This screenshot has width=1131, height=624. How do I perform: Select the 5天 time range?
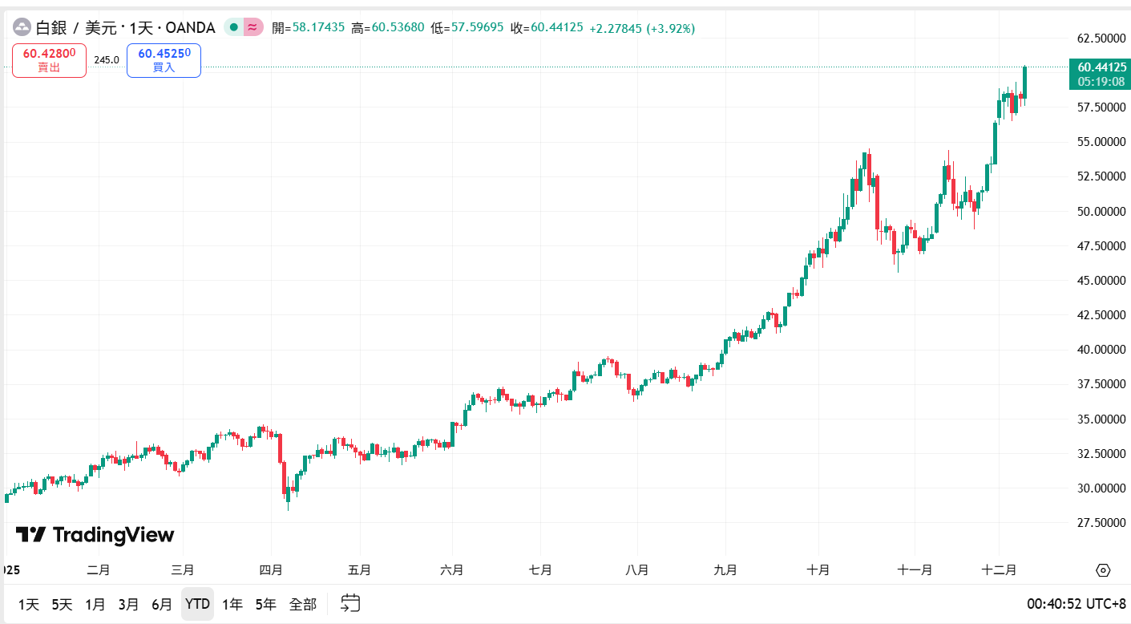pyautogui.click(x=62, y=604)
